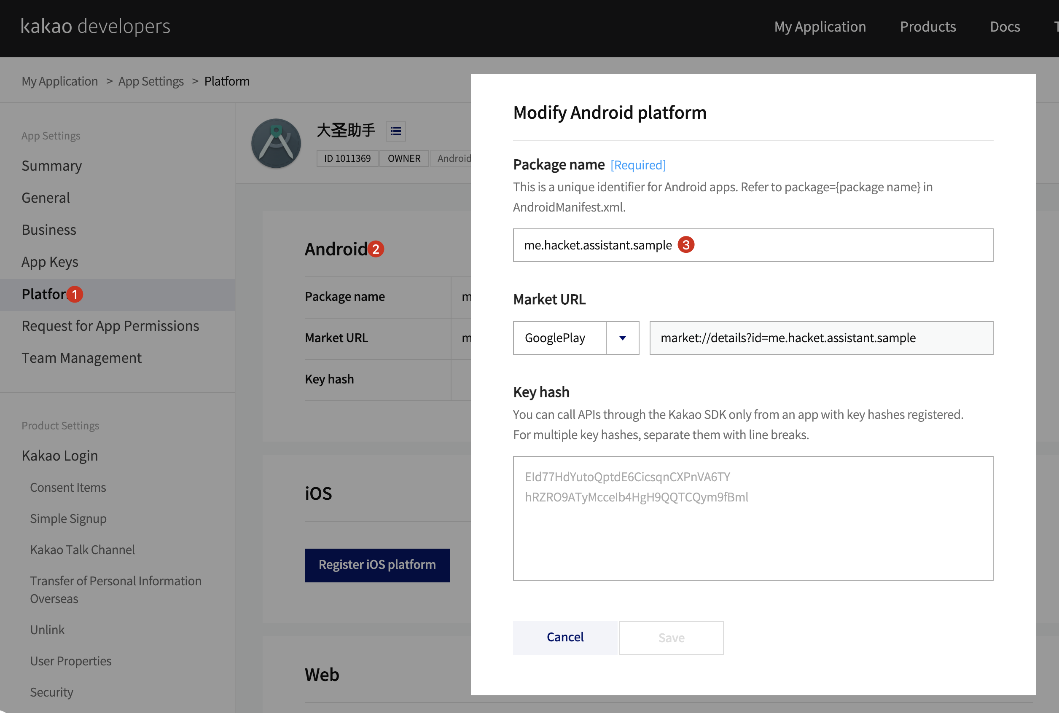Image resolution: width=1059 pixels, height=713 pixels.
Task: Select Consent Items under Kakao Login
Action: click(x=68, y=487)
